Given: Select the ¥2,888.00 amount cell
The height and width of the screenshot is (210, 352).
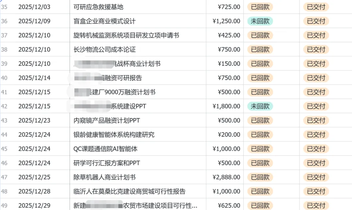Looking at the screenshot, I should pos(226,177).
